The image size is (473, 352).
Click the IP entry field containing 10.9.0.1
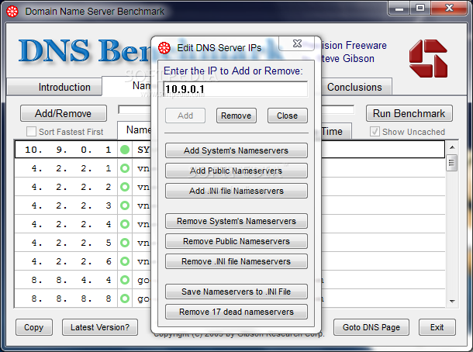point(236,89)
